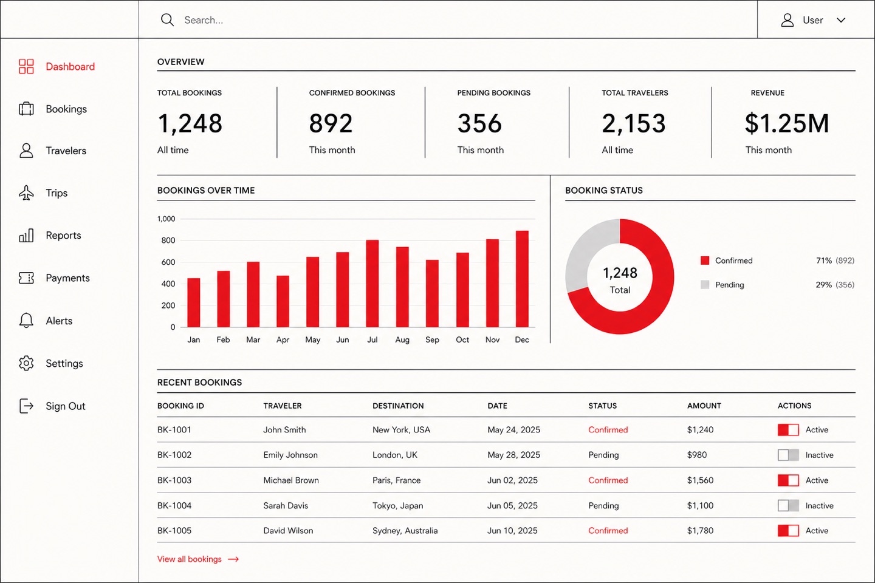Go to Bookings in the sidebar

coord(53,109)
